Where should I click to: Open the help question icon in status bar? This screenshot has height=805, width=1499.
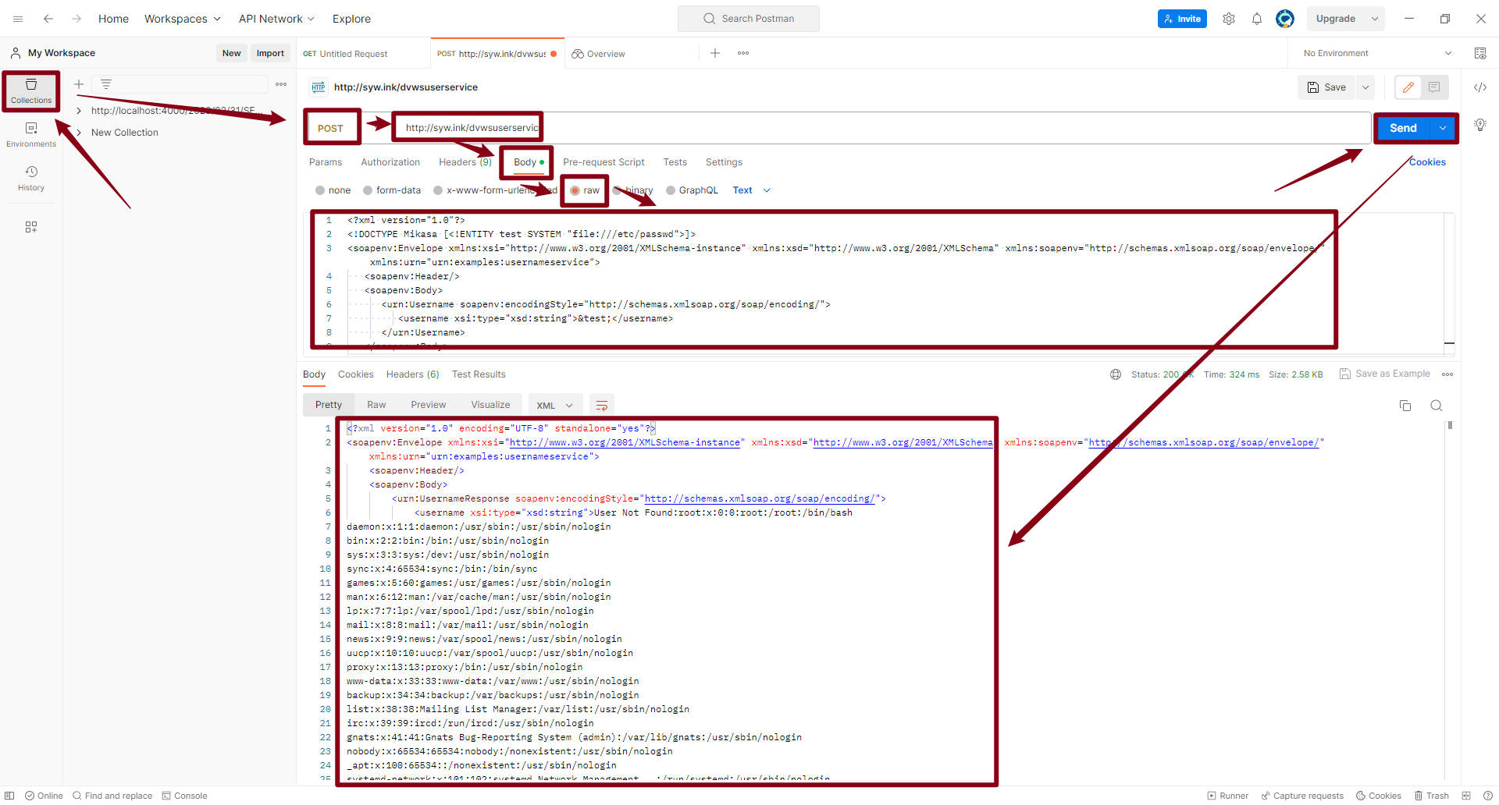(1488, 796)
